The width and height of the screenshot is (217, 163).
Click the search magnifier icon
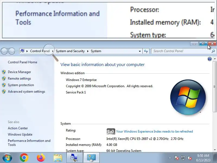click(213, 51)
